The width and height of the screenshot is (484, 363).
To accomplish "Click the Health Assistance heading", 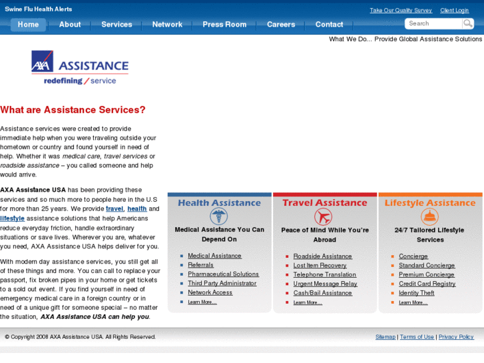I will 220,203.
